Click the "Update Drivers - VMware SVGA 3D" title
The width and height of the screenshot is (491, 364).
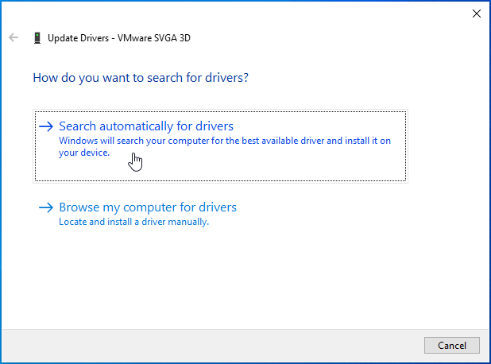click(119, 37)
